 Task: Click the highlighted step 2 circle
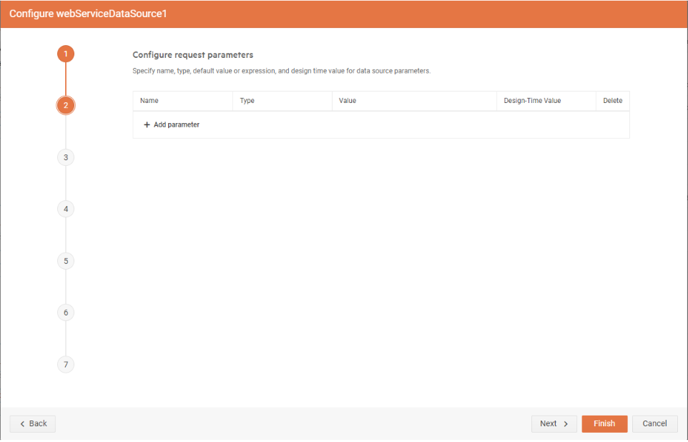tap(65, 105)
